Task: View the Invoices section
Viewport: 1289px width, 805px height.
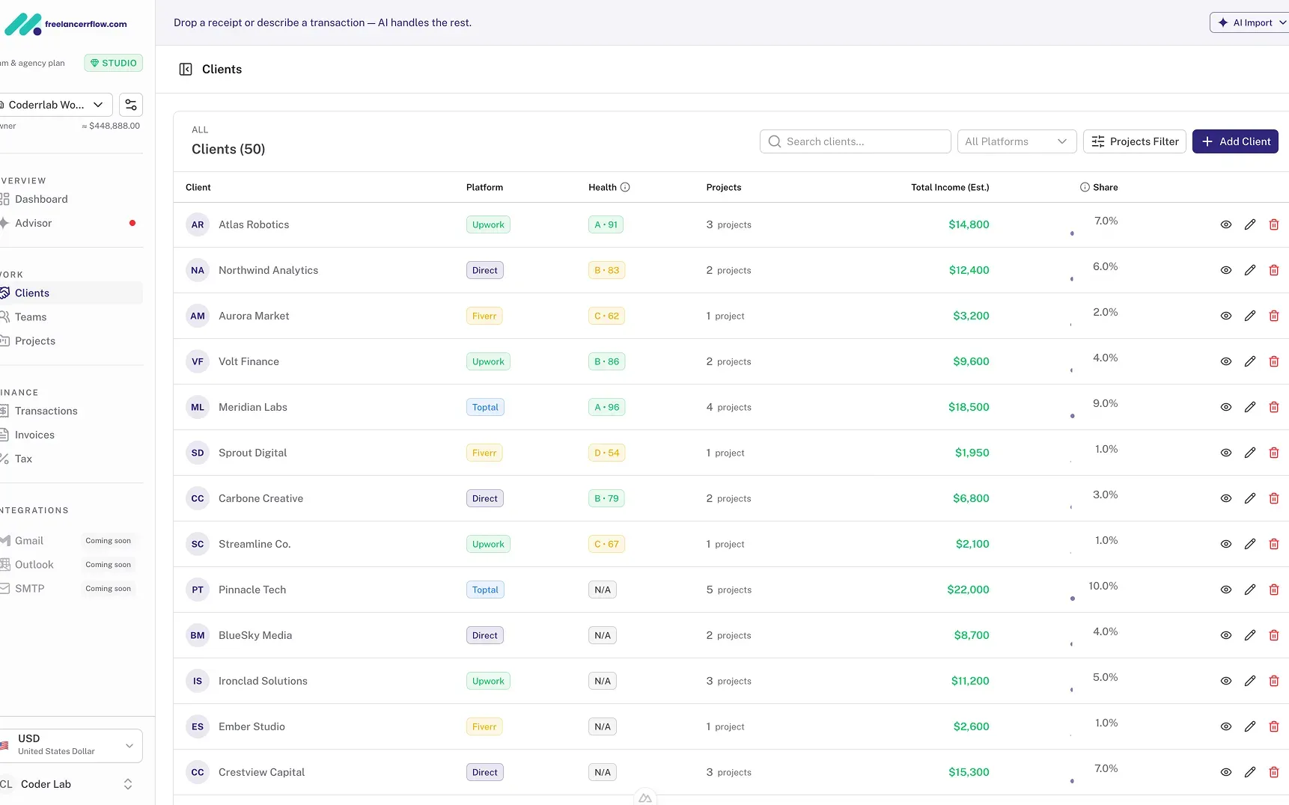Action: [x=34, y=435]
